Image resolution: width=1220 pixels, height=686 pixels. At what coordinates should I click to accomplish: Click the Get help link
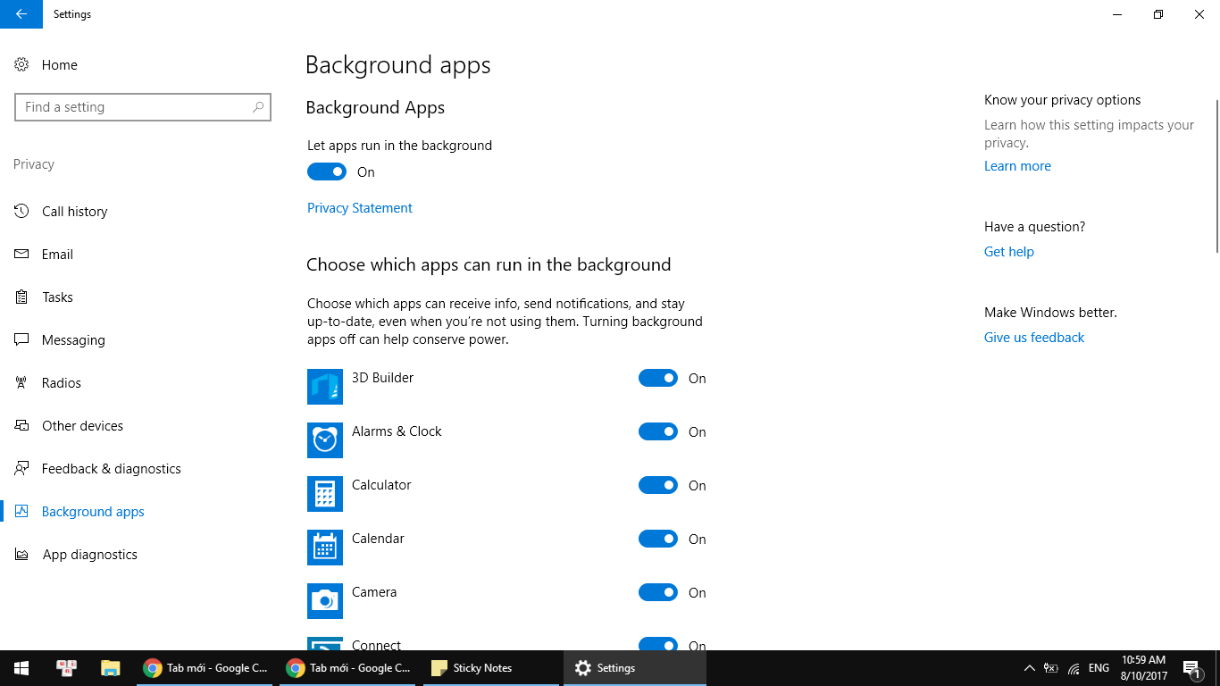1008,252
